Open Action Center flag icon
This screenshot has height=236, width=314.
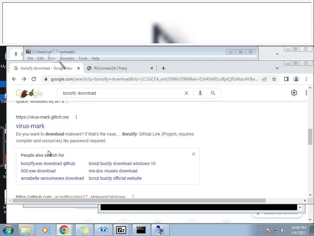tap(268, 230)
